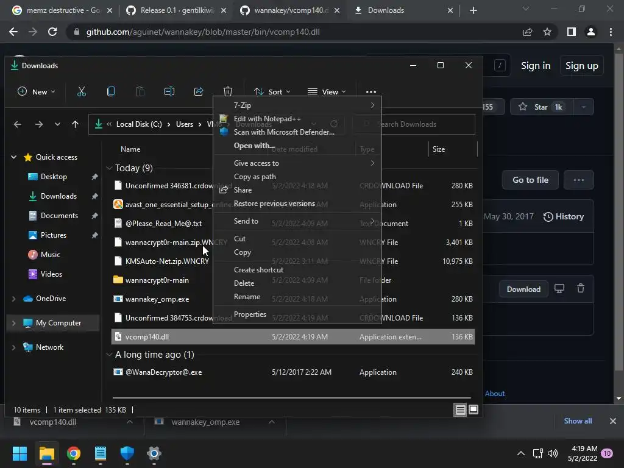Open the Sort dropdown
This screenshot has height=468, width=624.
click(x=272, y=92)
